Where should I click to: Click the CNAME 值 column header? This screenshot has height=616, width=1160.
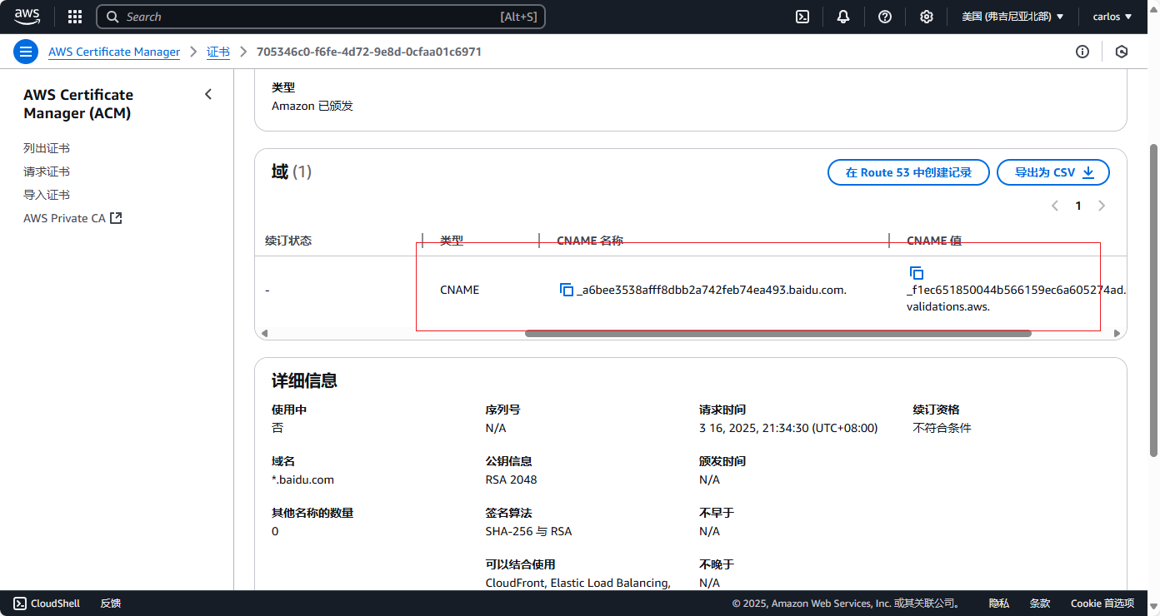click(934, 241)
